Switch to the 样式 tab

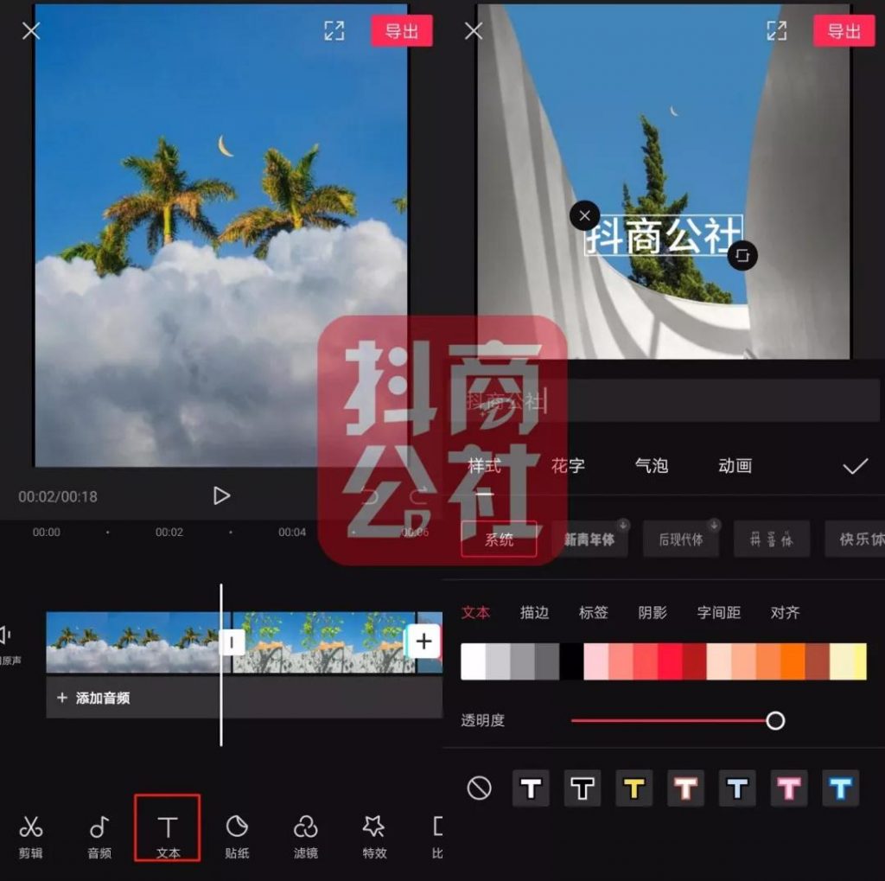pos(484,466)
